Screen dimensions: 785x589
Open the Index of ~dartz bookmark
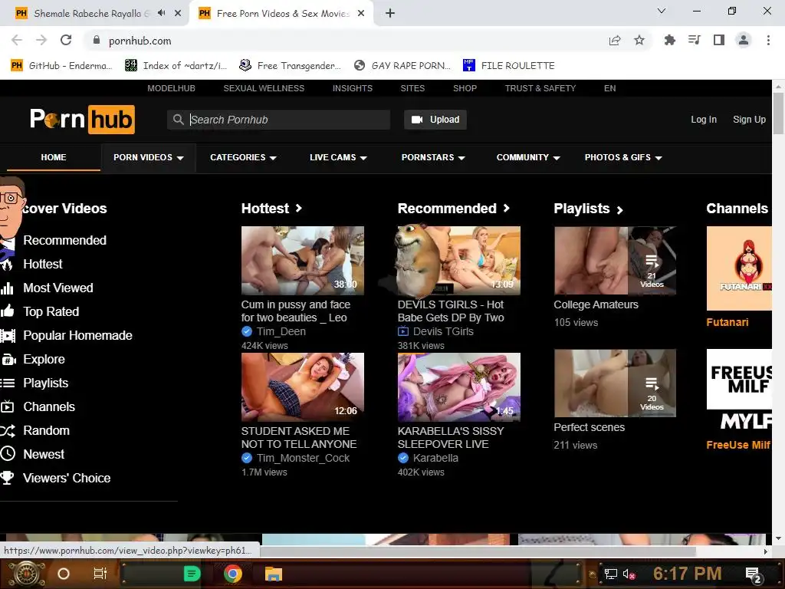tap(176, 66)
